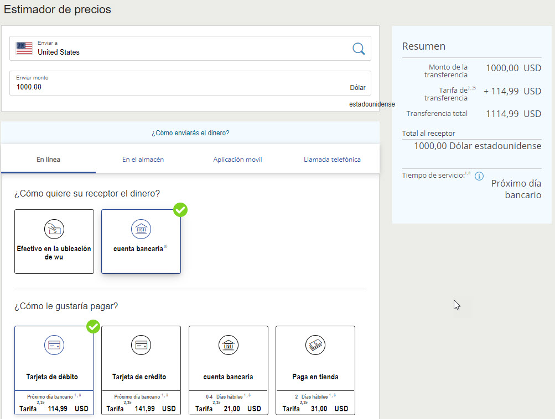
Task: Click the Dólar currency label in amount field
Action: point(357,88)
